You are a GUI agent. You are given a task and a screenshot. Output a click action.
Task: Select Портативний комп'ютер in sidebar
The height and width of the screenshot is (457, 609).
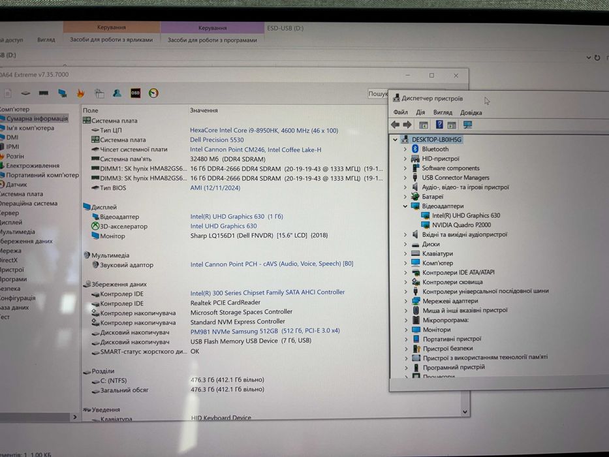[x=42, y=175]
